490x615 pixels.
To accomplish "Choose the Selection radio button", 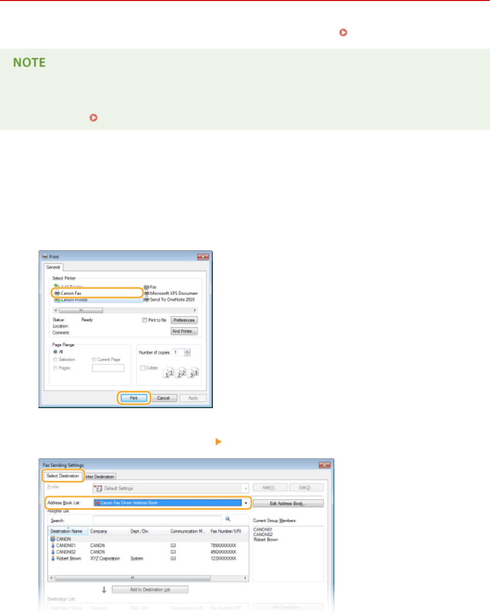I will tap(55, 360).
